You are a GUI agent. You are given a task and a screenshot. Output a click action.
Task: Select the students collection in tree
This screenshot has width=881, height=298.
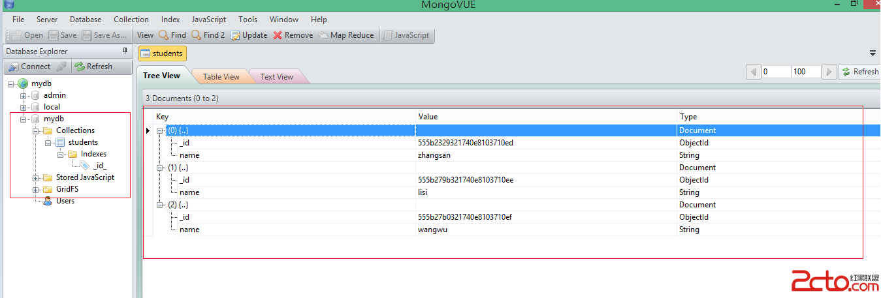tap(83, 142)
